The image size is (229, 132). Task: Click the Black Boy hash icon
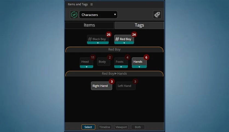pyautogui.click(x=90, y=39)
